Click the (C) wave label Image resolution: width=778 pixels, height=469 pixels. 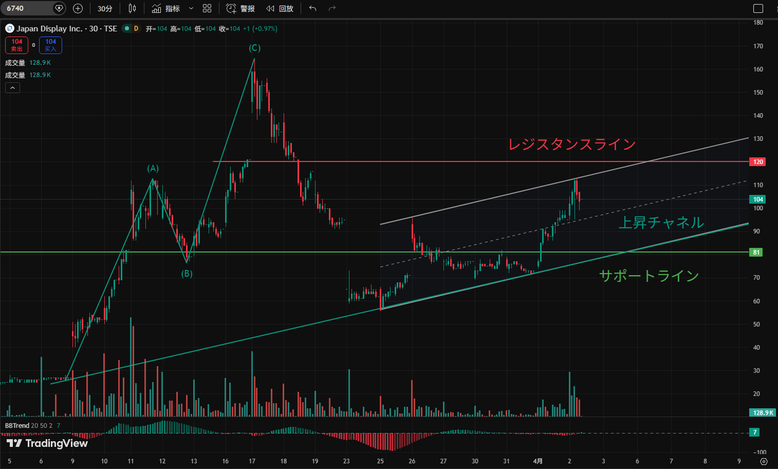(255, 48)
